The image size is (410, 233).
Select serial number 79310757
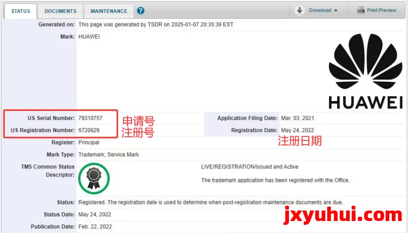[x=90, y=118]
